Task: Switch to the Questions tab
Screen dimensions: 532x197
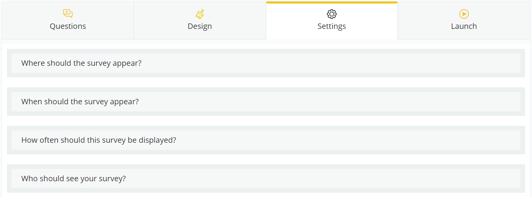Action: (x=68, y=20)
